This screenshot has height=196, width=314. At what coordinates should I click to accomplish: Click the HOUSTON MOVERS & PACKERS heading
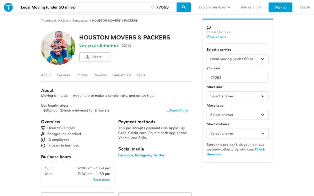125,37
